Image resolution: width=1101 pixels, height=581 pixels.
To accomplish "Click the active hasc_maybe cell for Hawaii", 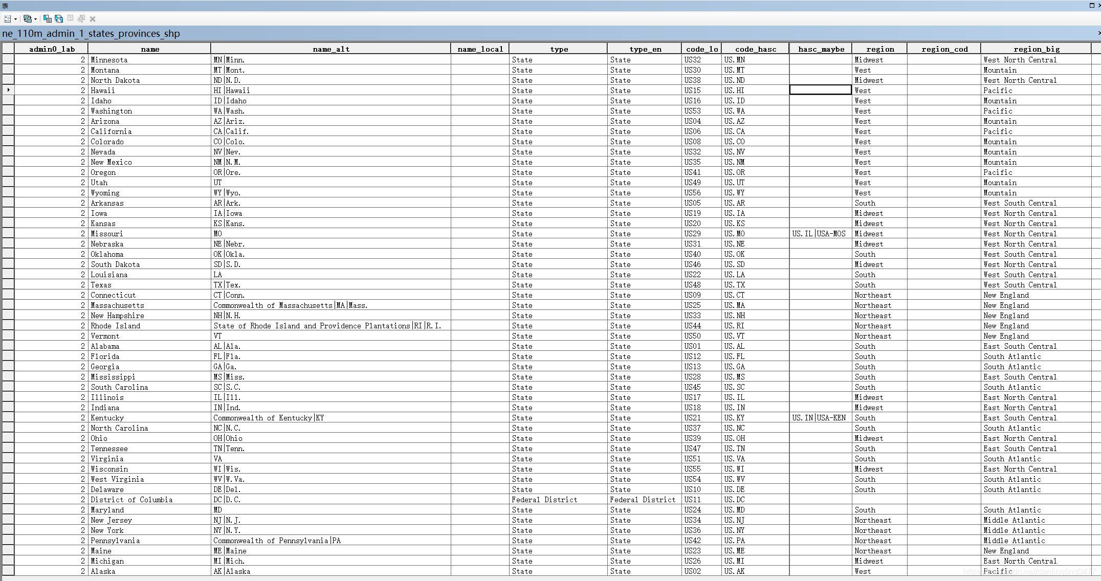I will tap(820, 90).
